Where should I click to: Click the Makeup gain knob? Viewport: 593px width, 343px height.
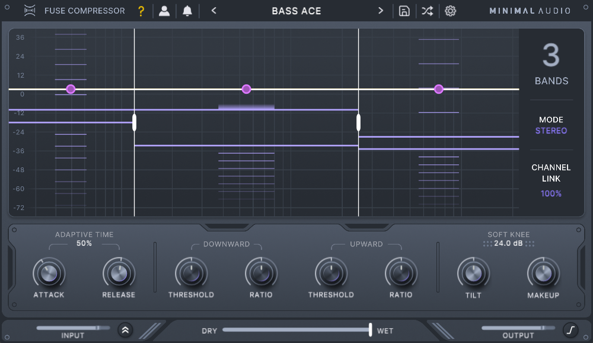(543, 274)
